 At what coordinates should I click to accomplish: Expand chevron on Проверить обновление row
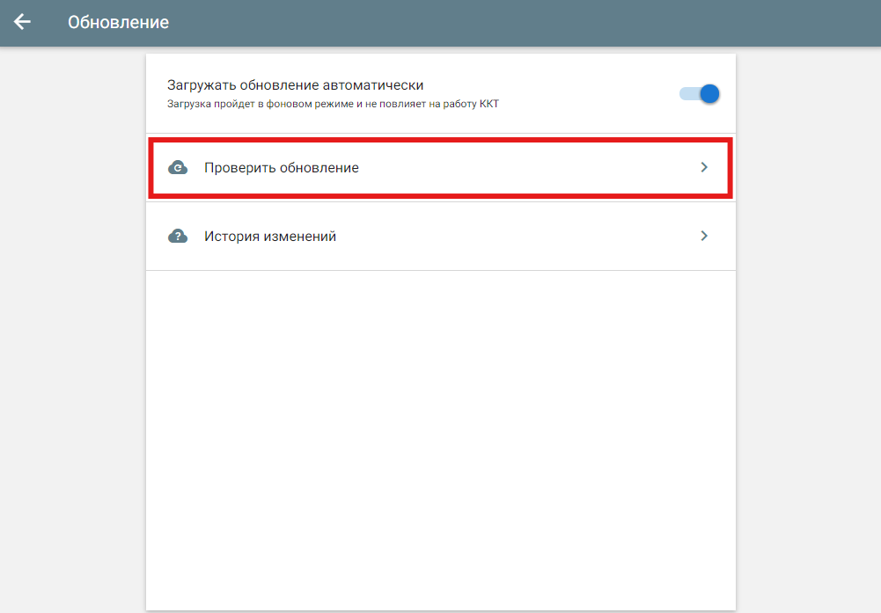tap(704, 167)
